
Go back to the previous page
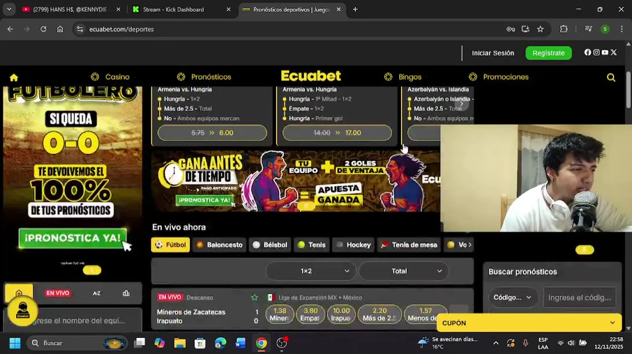click(10, 29)
